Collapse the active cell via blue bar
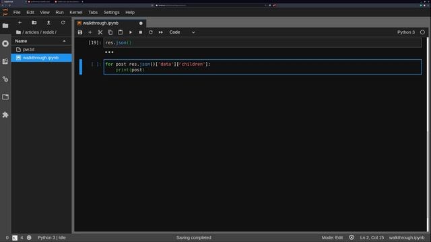This screenshot has width=431, height=242. (x=81, y=67)
